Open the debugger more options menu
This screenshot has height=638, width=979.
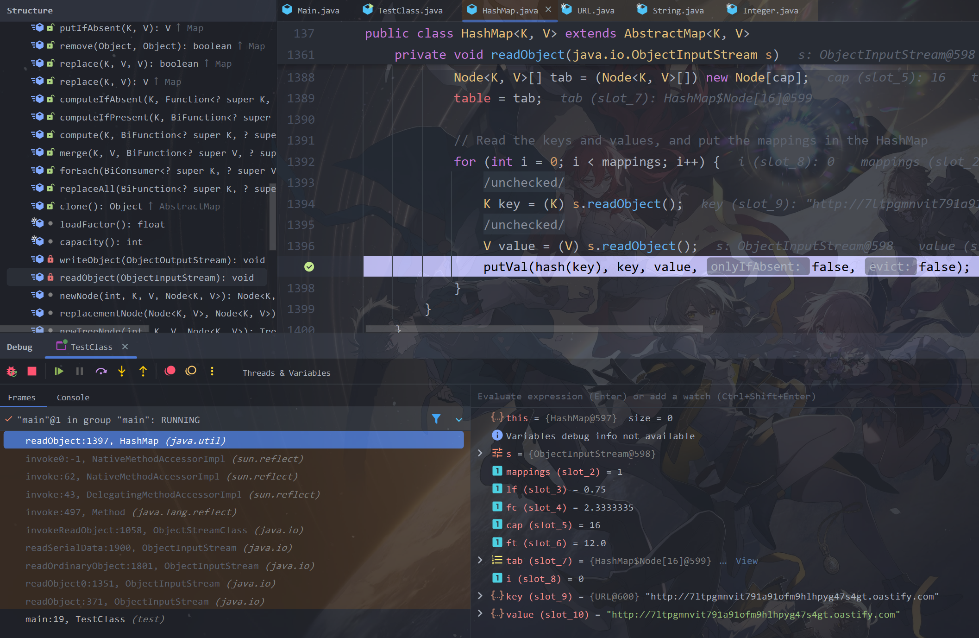click(x=212, y=371)
